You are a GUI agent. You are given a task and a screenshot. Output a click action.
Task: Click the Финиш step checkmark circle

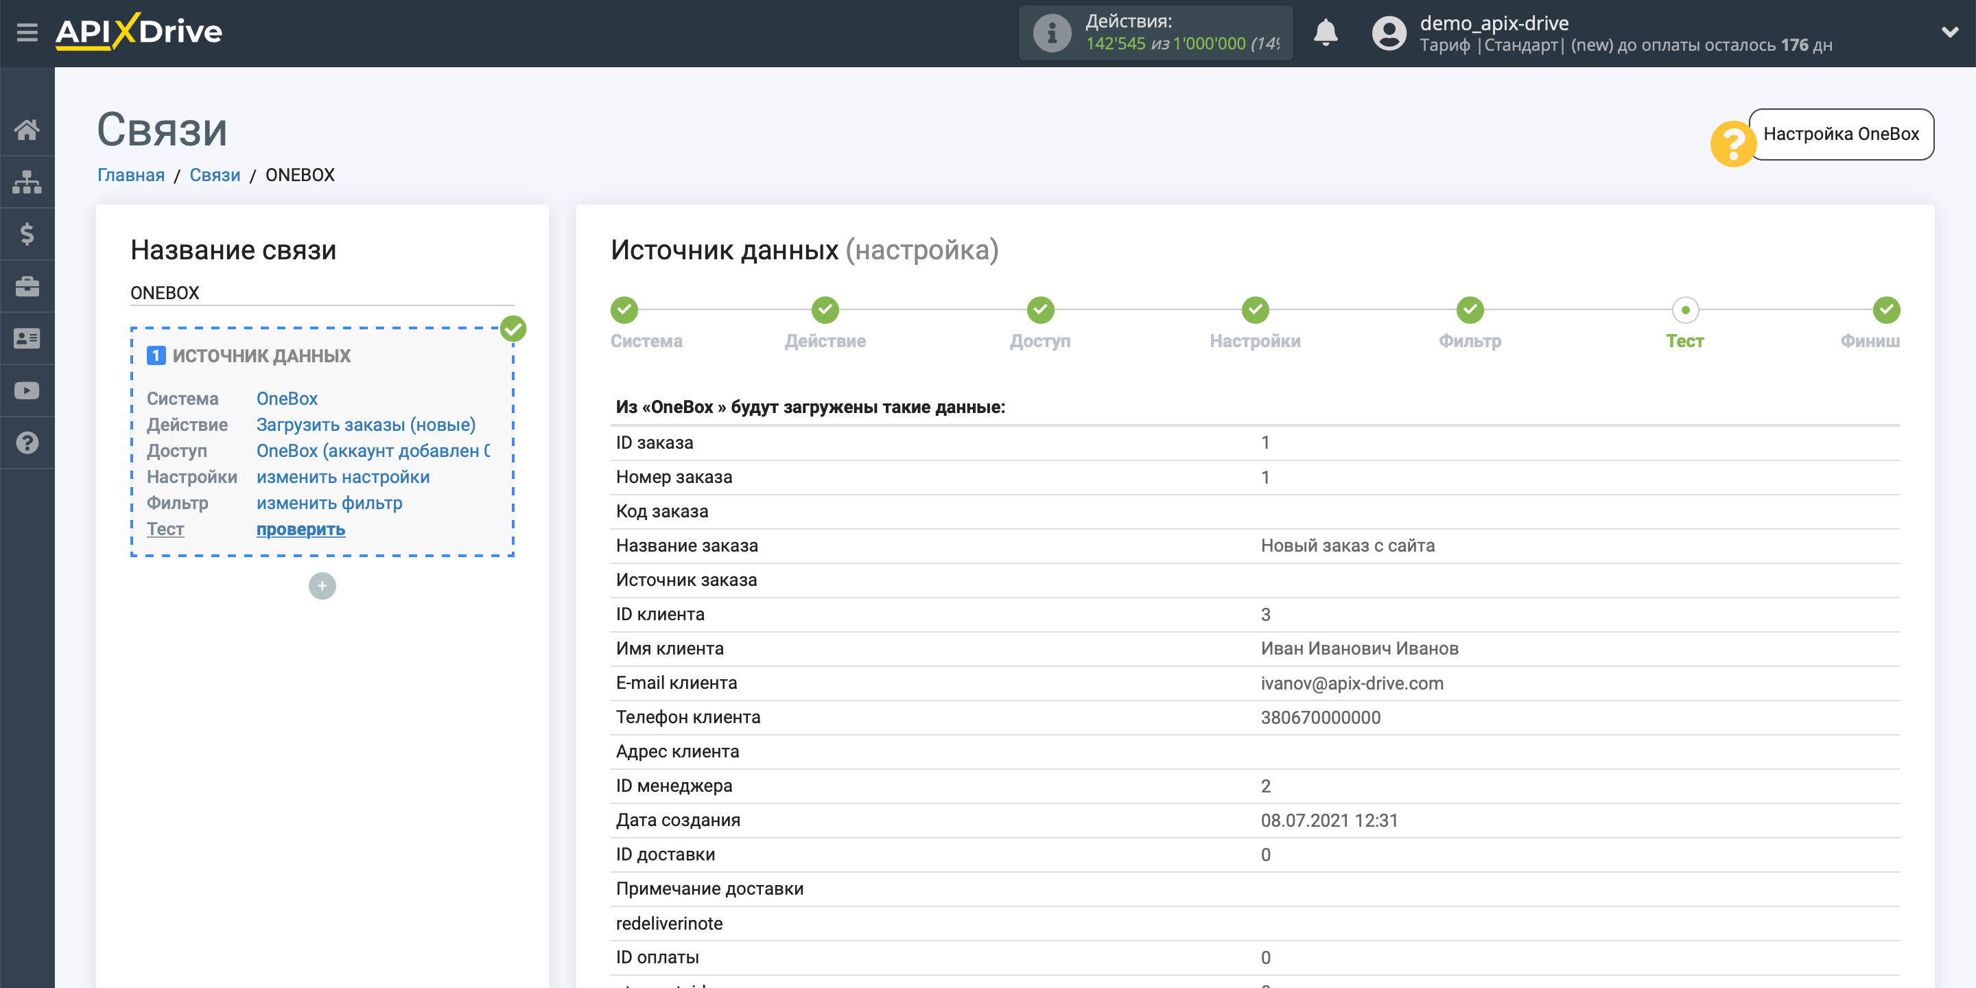point(1886,310)
